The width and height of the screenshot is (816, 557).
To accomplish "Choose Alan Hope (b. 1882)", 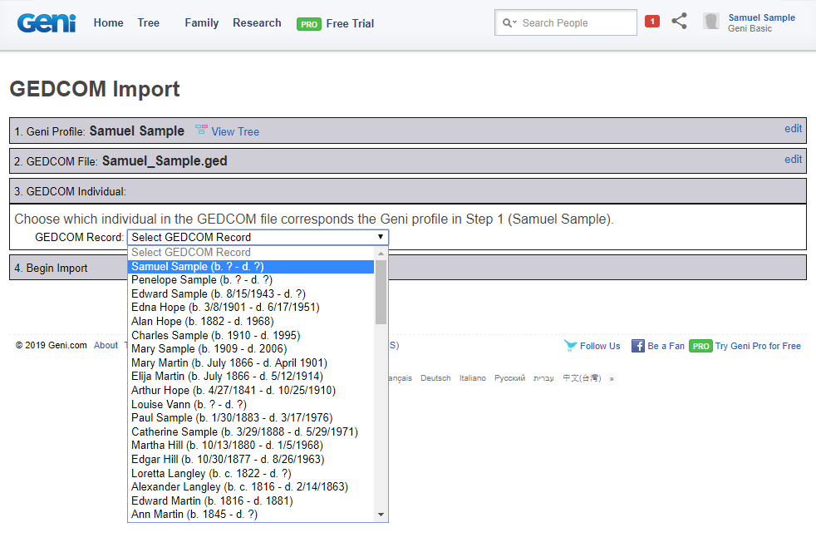I will [250, 321].
